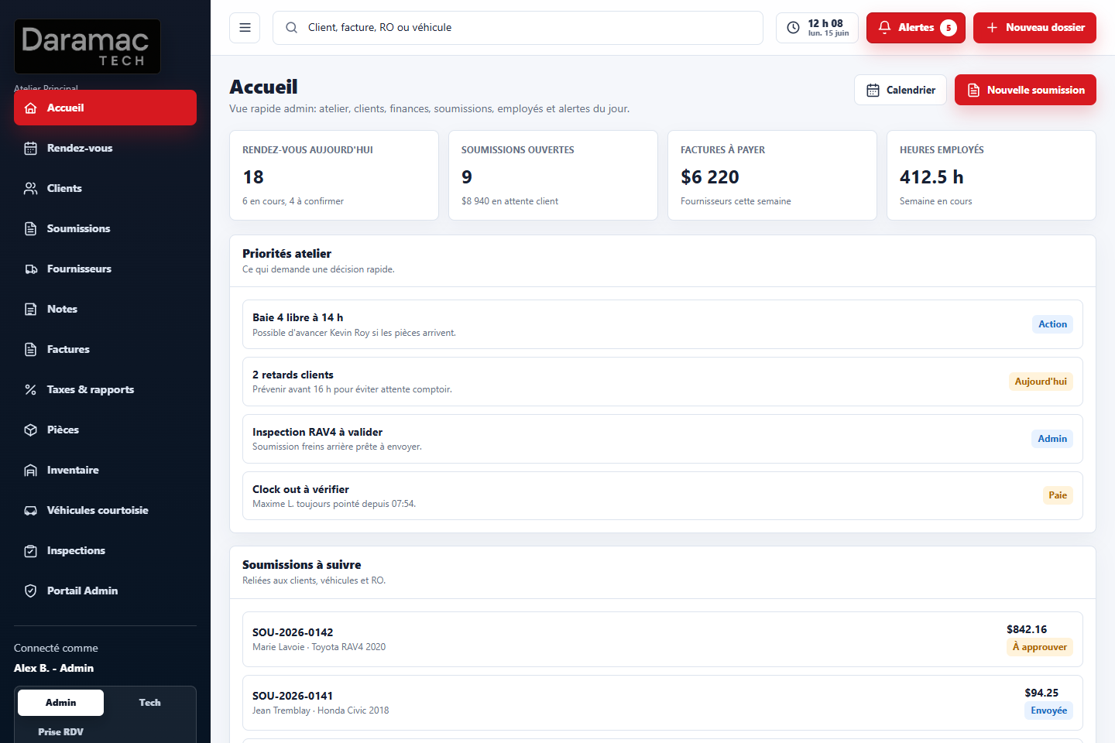This screenshot has width=1115, height=743.
Task: Click the calendar icon in Calendrier button
Action: click(x=873, y=91)
